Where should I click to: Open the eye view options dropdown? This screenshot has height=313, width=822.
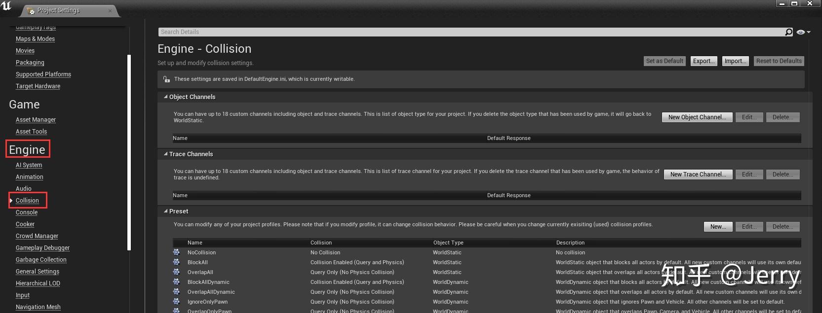click(803, 32)
